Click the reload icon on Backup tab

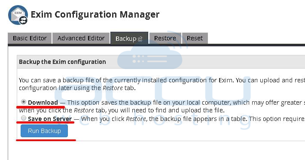140,39
